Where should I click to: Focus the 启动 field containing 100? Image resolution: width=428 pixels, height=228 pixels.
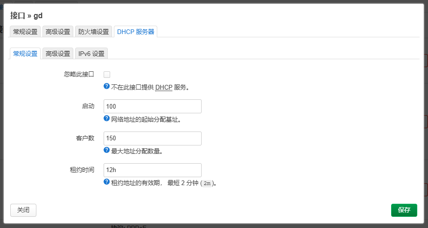point(153,106)
